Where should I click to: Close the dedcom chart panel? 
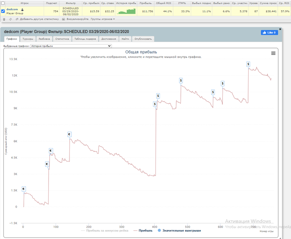[280, 29]
